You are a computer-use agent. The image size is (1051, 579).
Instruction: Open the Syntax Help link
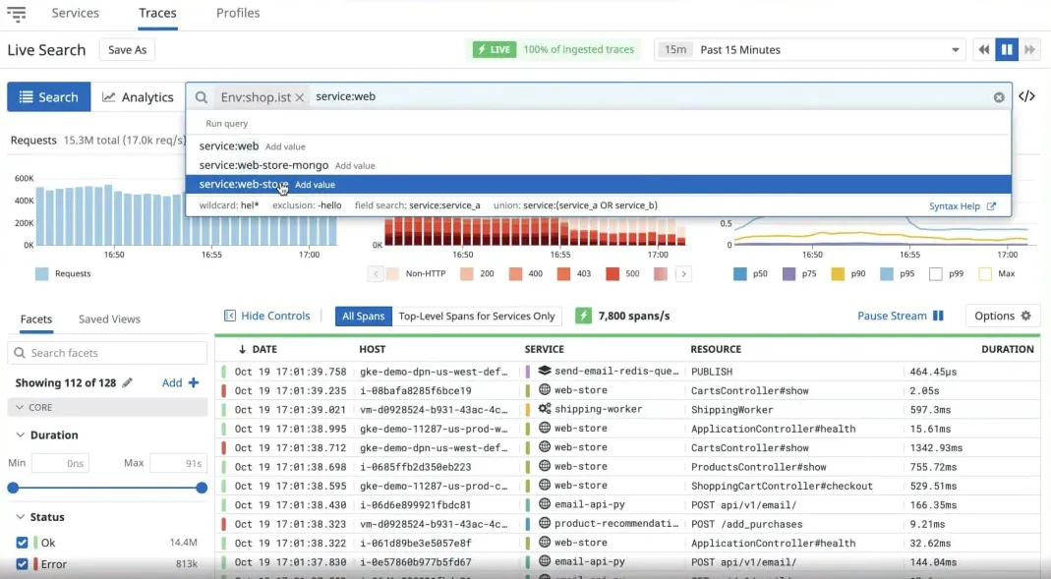[x=962, y=206]
